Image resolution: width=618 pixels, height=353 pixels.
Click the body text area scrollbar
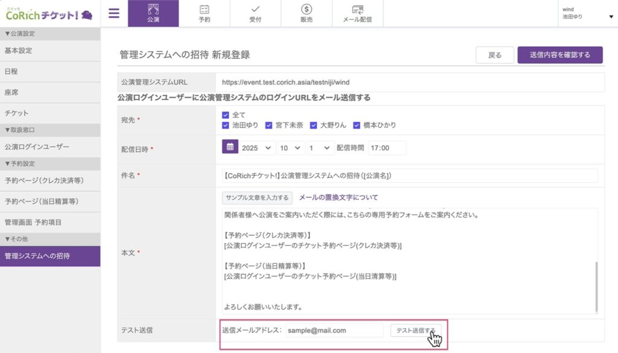click(595, 284)
